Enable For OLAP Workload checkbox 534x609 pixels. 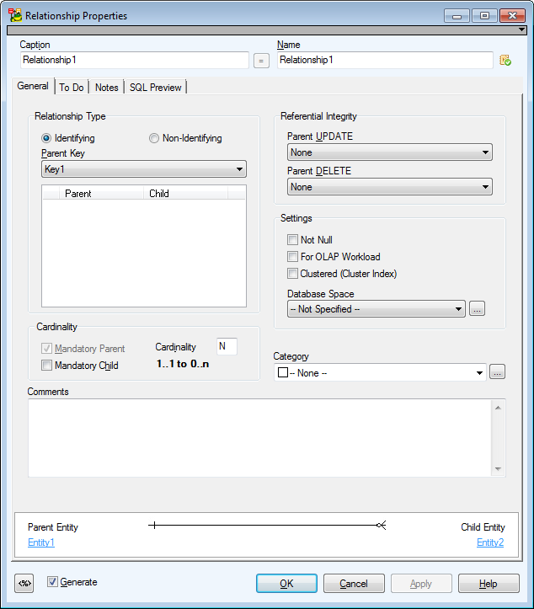click(x=292, y=256)
